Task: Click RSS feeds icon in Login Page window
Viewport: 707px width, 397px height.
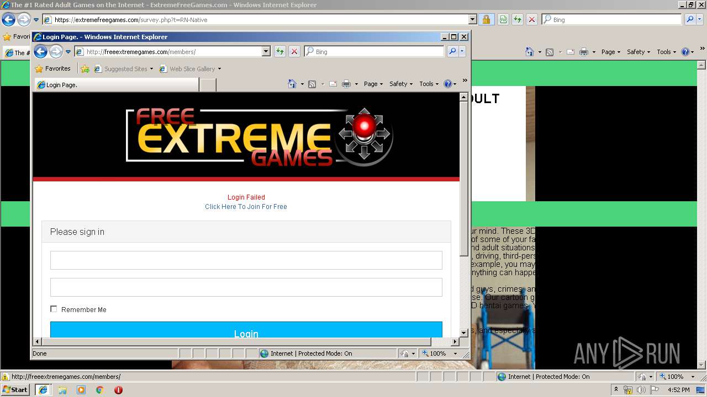Action: [x=312, y=84]
